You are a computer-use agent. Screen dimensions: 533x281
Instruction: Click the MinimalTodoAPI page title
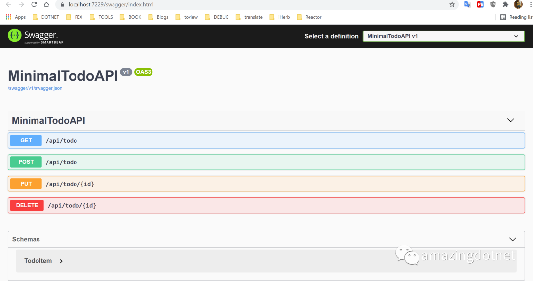63,76
